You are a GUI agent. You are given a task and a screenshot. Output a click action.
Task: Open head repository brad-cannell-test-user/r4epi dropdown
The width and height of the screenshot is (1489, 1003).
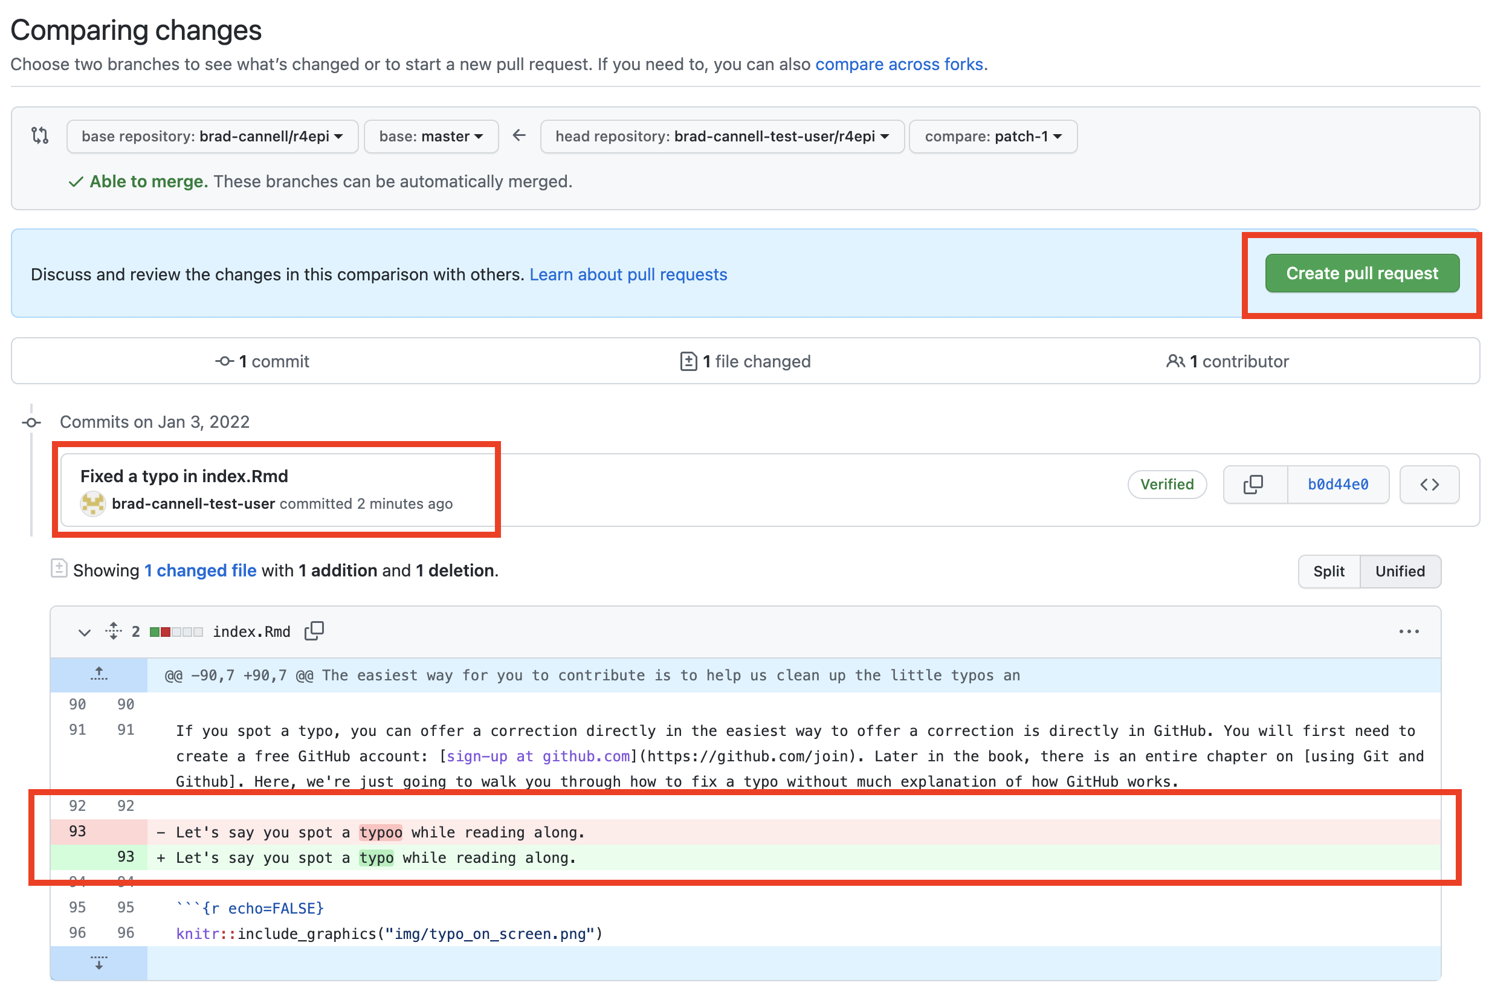click(722, 136)
